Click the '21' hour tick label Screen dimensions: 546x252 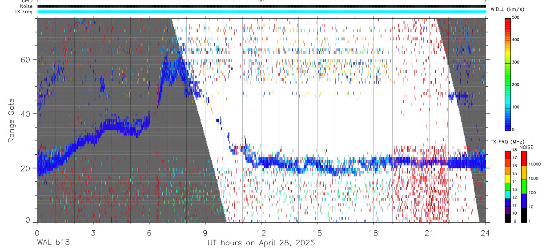pos(430,232)
